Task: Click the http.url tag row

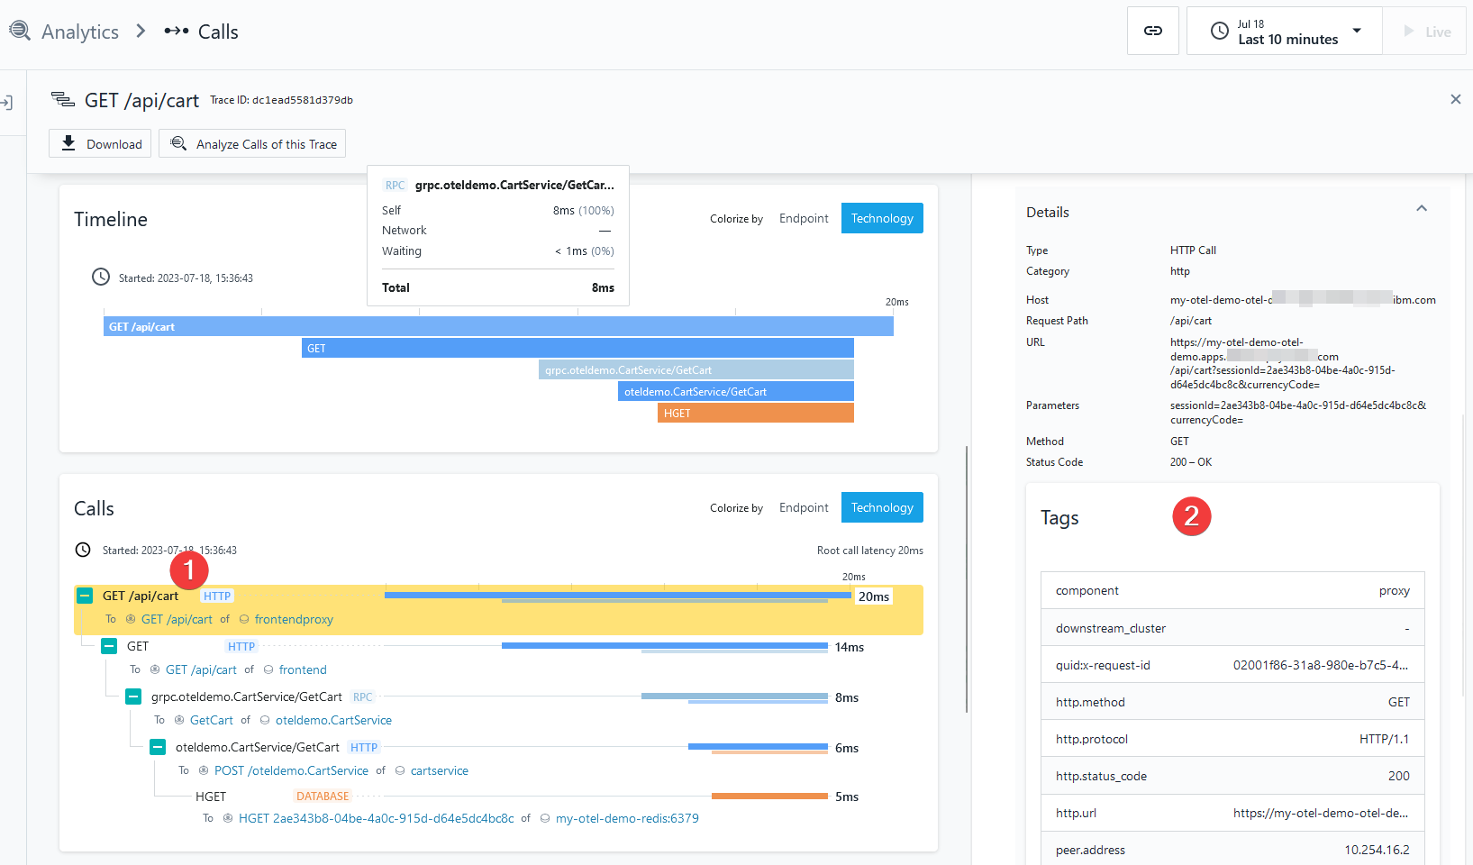Action: (1232, 813)
